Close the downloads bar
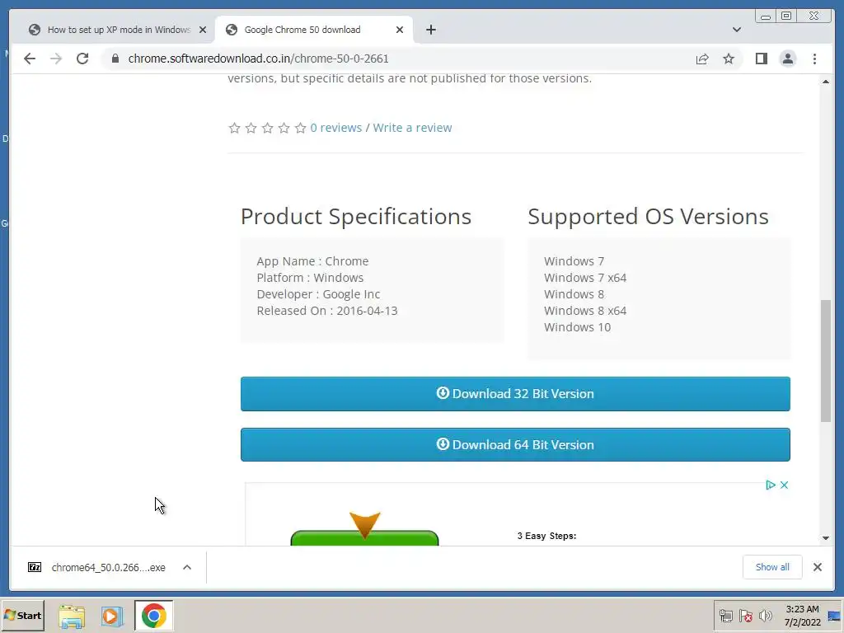This screenshot has width=844, height=633. [x=817, y=567]
